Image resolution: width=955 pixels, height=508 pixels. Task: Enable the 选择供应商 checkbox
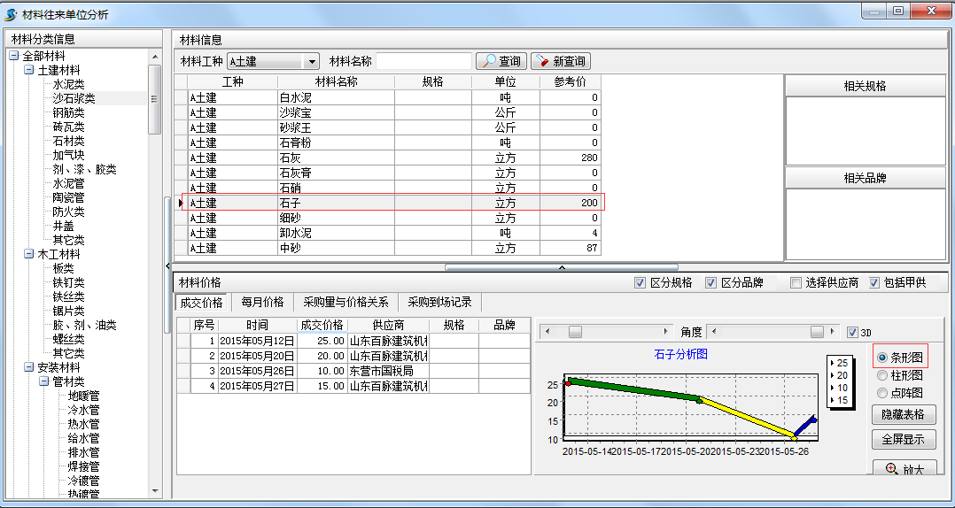(x=796, y=283)
